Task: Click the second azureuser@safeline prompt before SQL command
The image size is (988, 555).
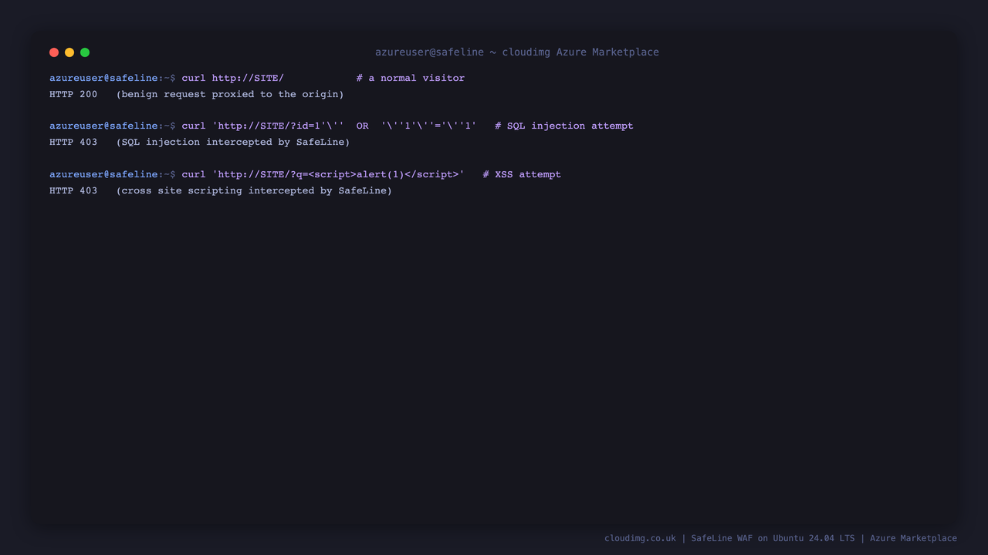Action: [113, 126]
